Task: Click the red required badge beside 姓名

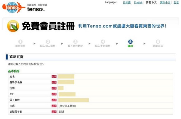Action: [54, 77]
